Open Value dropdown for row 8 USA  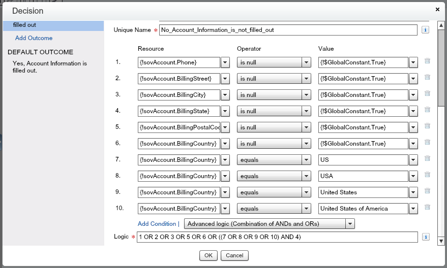tap(413, 176)
